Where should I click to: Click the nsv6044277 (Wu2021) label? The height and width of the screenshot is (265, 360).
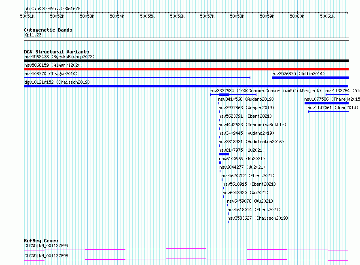(x=242, y=167)
